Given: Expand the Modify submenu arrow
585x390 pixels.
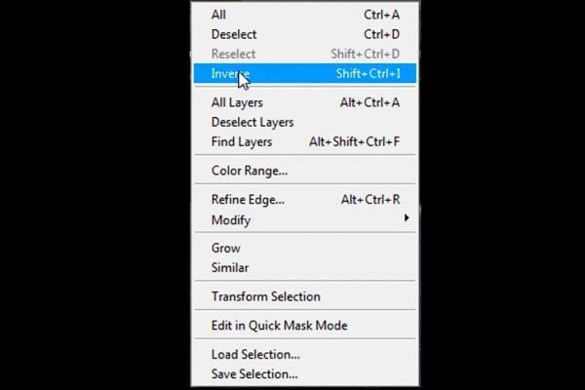Looking at the screenshot, I should pos(407,218).
